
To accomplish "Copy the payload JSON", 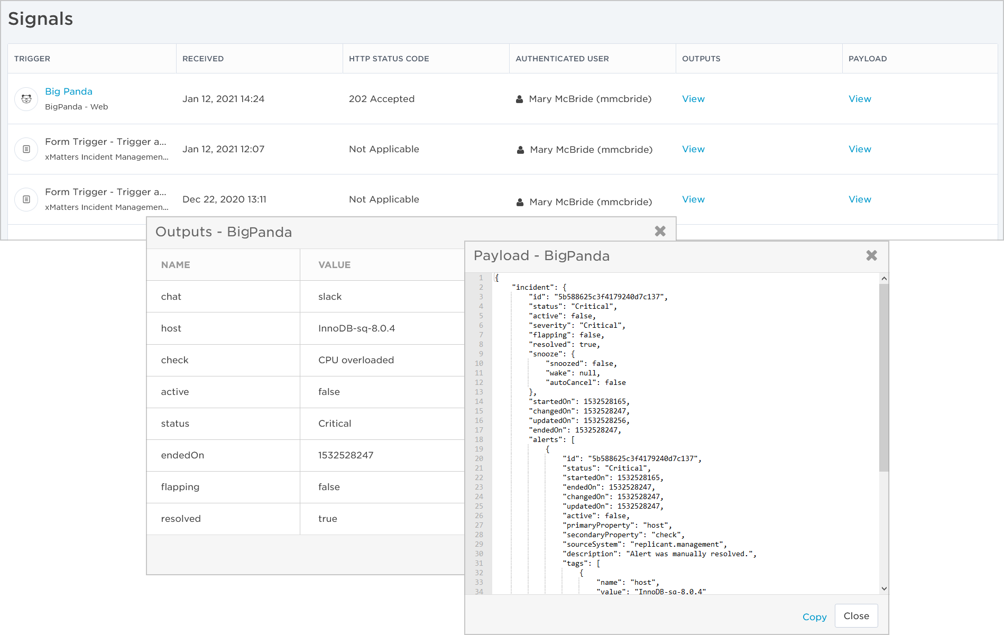I will tap(814, 617).
